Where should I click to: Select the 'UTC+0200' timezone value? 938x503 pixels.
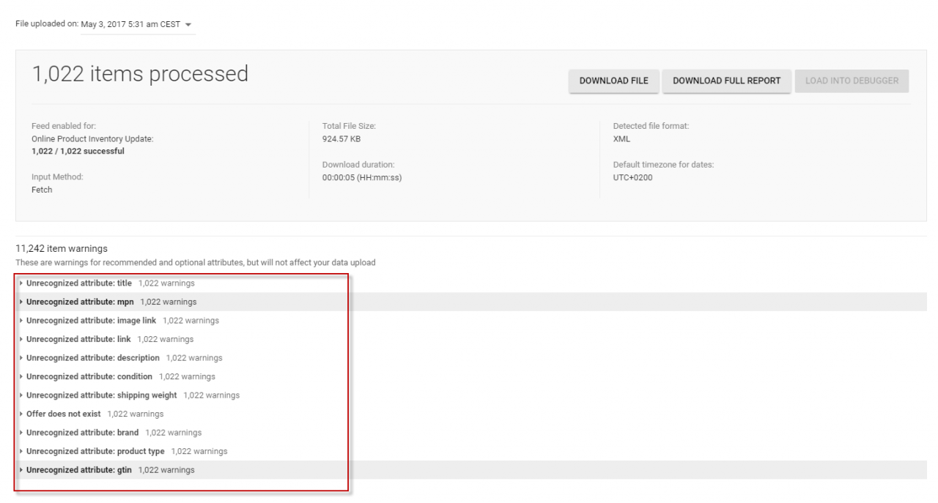633,177
